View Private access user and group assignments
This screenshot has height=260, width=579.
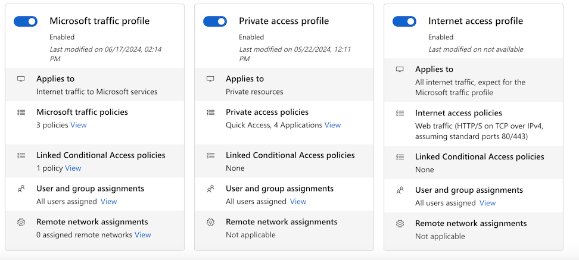[x=298, y=202]
